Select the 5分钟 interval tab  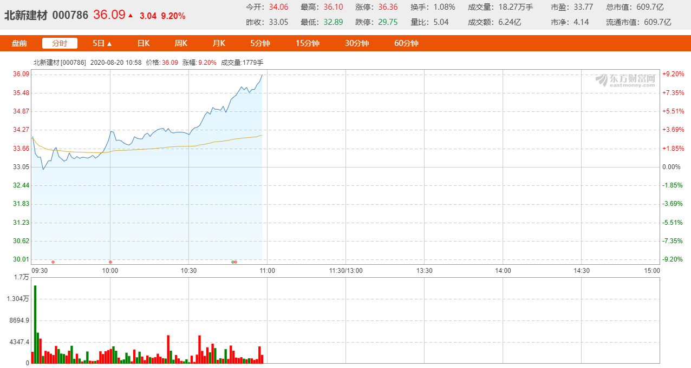260,43
